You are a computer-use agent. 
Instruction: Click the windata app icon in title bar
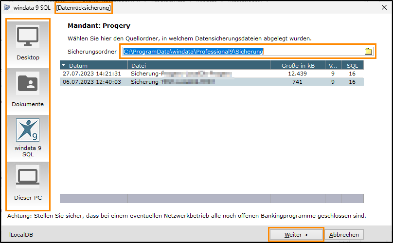point(7,7)
